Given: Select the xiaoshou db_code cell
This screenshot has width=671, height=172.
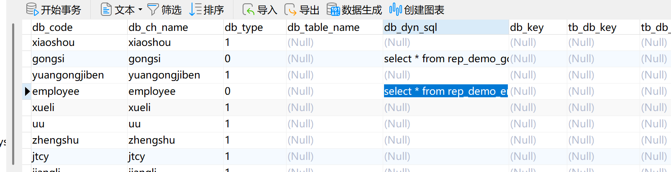Looking at the screenshot, I should coord(79,43).
